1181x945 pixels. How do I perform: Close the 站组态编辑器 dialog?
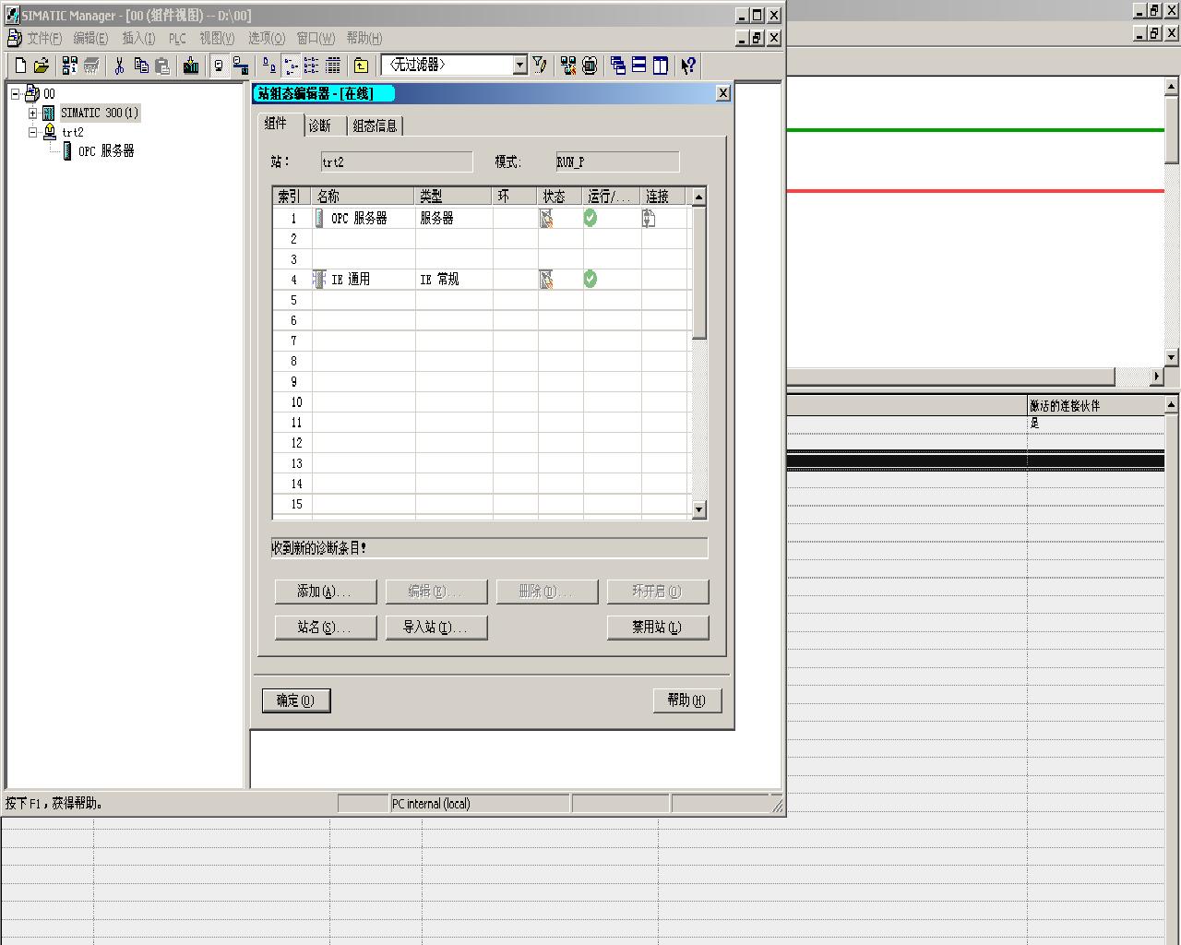[x=723, y=92]
